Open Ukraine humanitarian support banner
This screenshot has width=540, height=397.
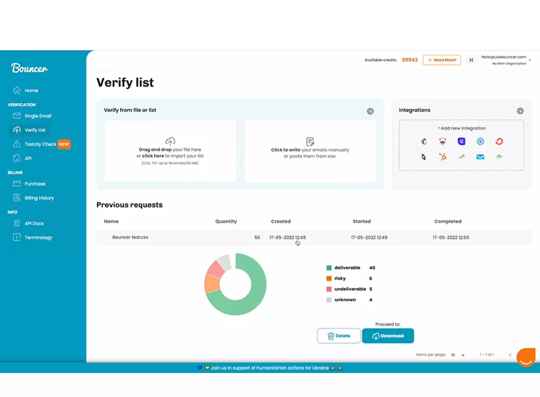click(x=270, y=368)
